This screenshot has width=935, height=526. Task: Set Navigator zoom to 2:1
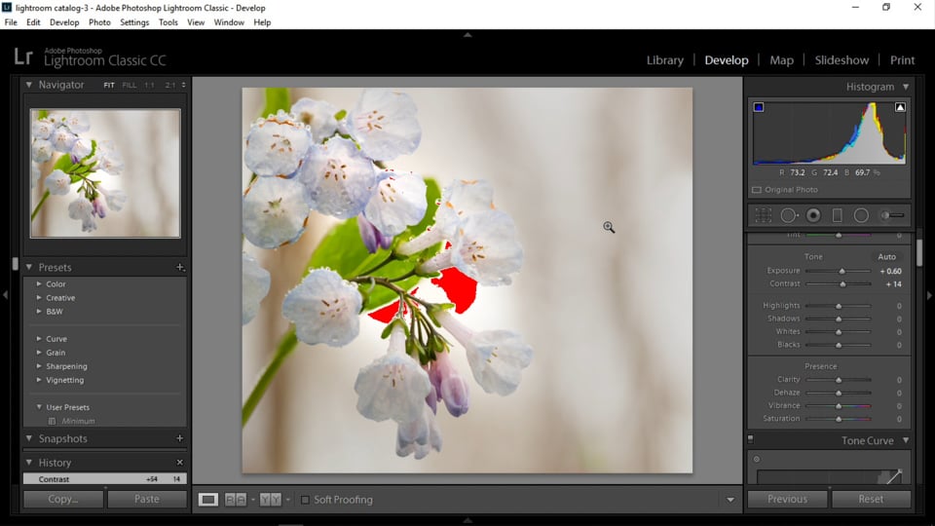coord(169,86)
